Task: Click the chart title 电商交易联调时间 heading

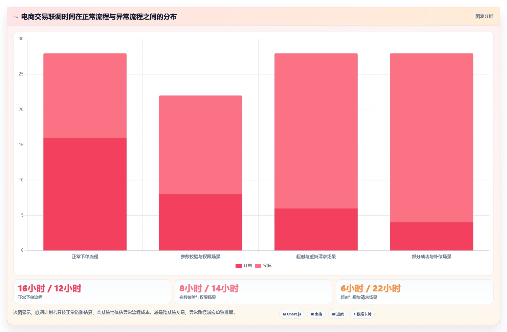Action: 99,17
